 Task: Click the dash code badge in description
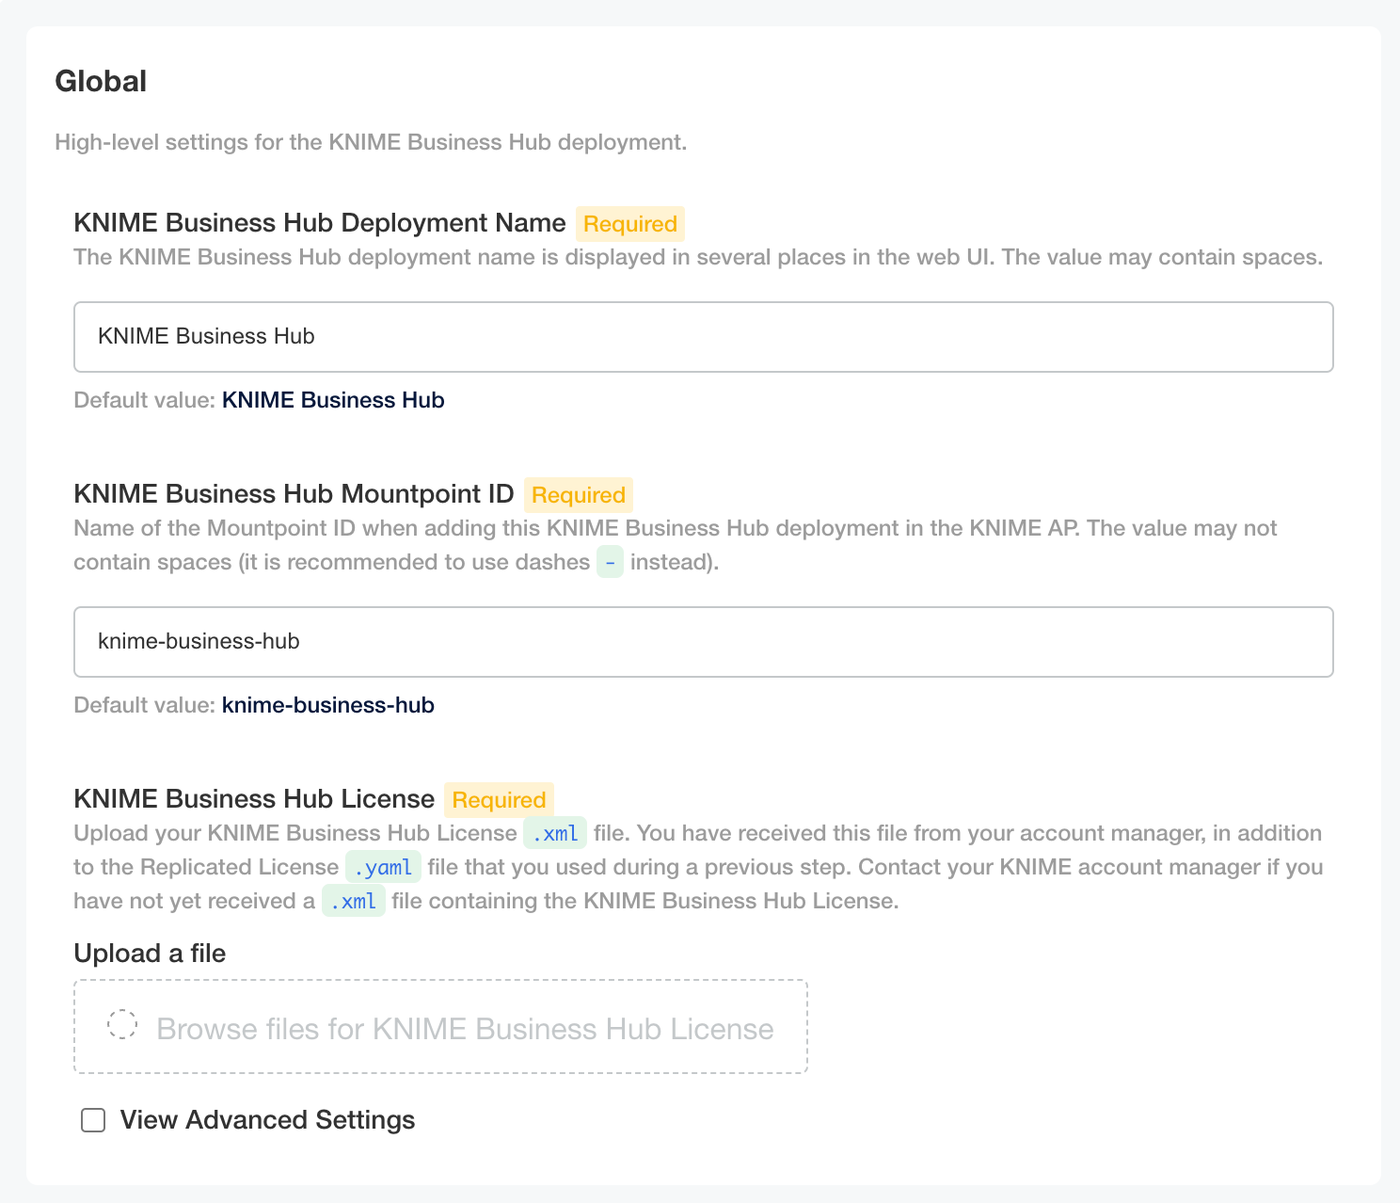click(x=610, y=562)
